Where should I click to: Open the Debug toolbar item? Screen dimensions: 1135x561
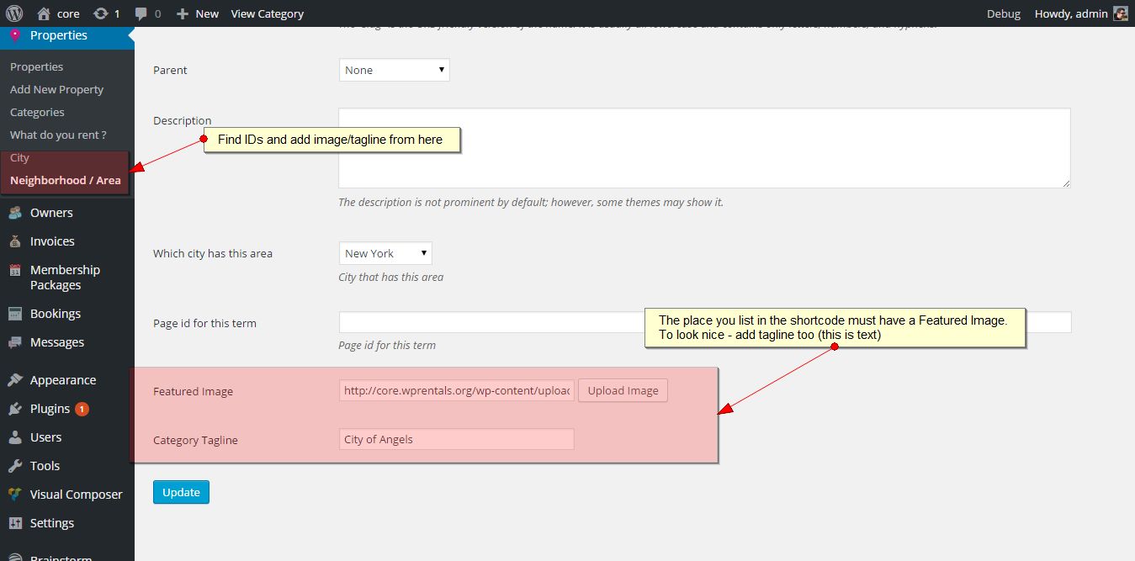(x=1004, y=13)
